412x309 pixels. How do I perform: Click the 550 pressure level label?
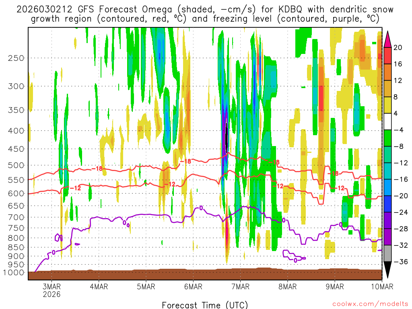[16, 180]
